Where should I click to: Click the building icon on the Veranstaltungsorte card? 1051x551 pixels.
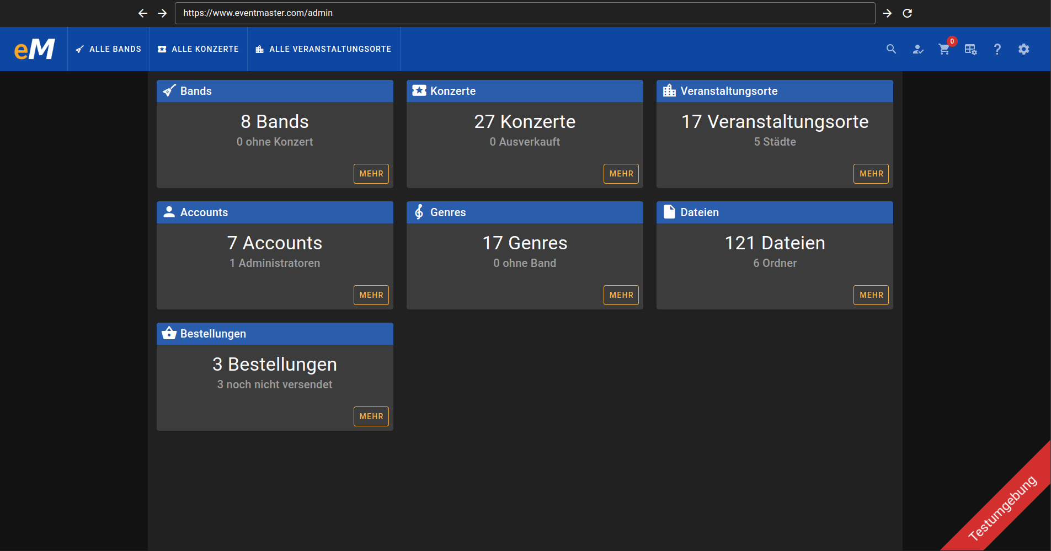coord(669,90)
